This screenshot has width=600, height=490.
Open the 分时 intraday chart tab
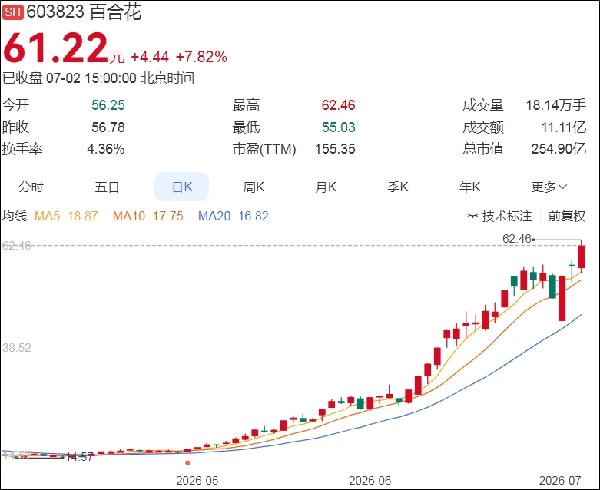point(31,187)
